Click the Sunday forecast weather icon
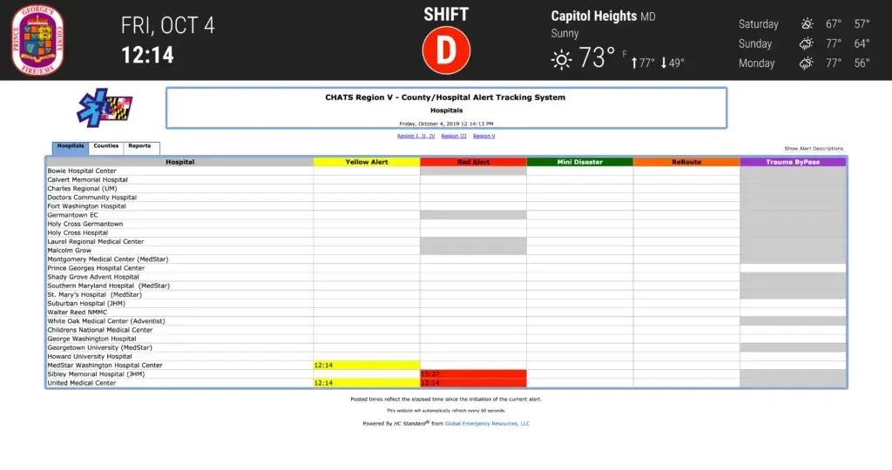The height and width of the screenshot is (470, 892). [806, 44]
